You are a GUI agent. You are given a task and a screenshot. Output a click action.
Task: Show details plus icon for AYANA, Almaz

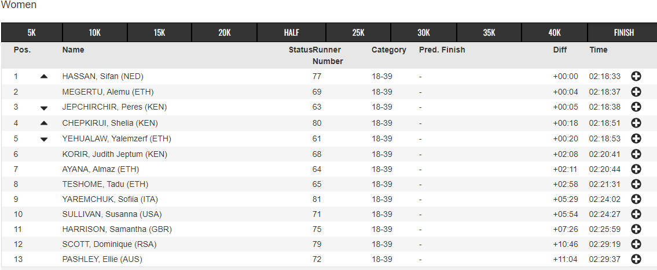636,169
